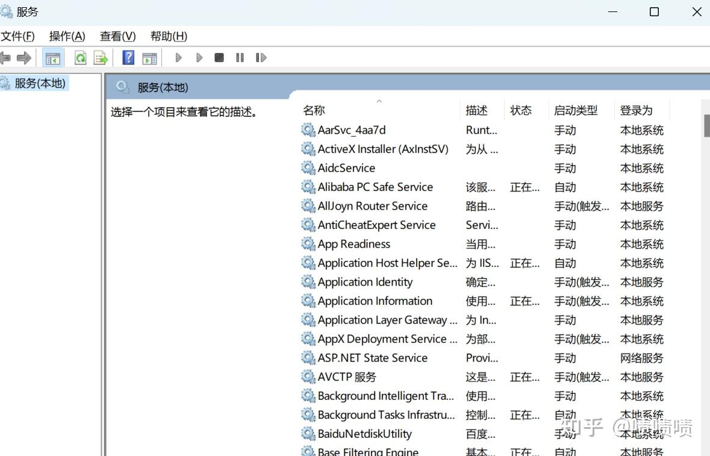The height and width of the screenshot is (456, 710).
Task: Open the Export List icon
Action: 101,57
